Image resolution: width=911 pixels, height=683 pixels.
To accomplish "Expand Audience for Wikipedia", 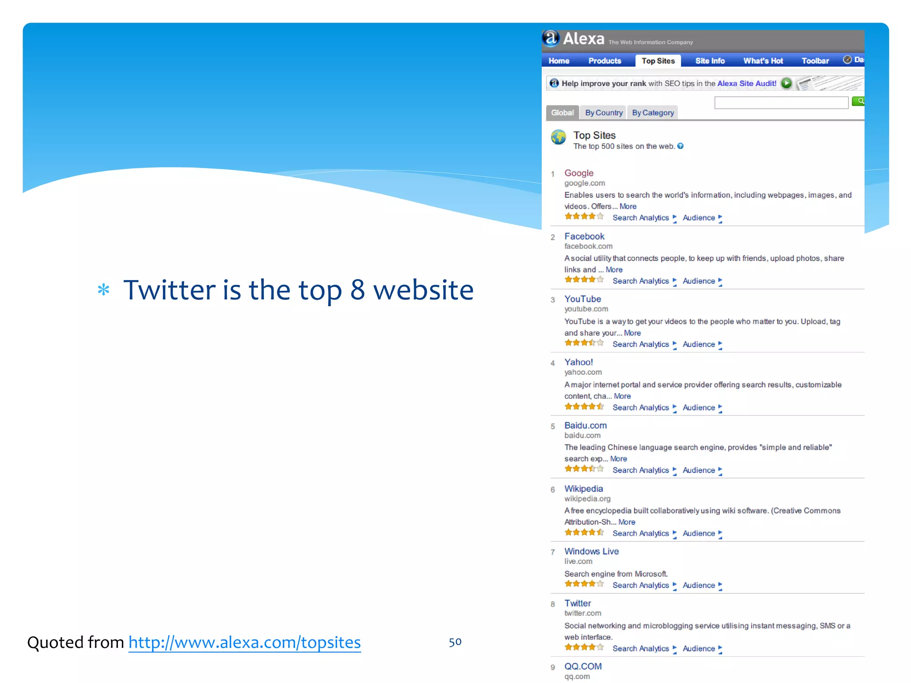I will (702, 534).
